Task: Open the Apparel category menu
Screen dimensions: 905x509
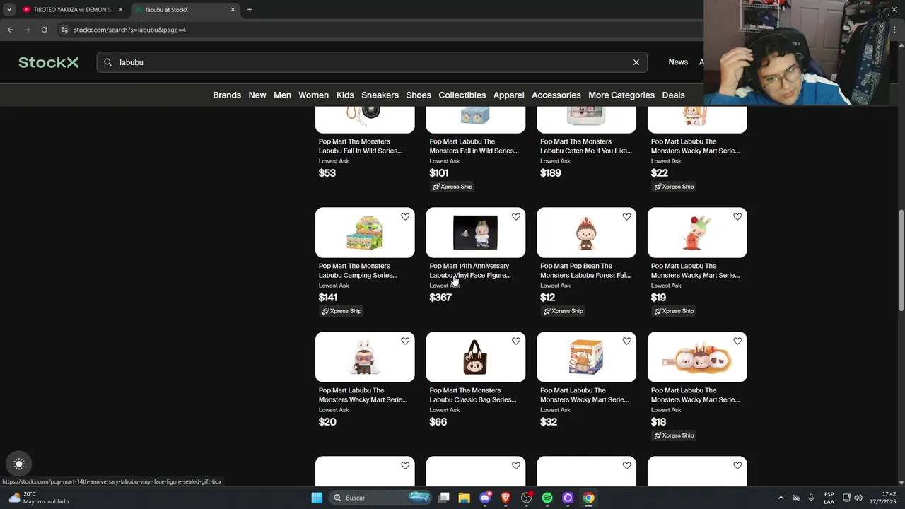Action: (x=508, y=95)
